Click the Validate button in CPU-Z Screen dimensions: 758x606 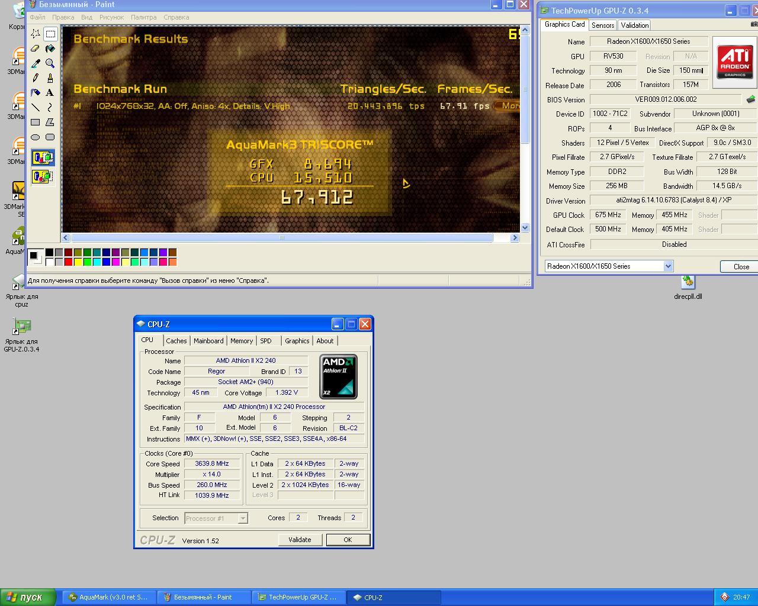300,540
